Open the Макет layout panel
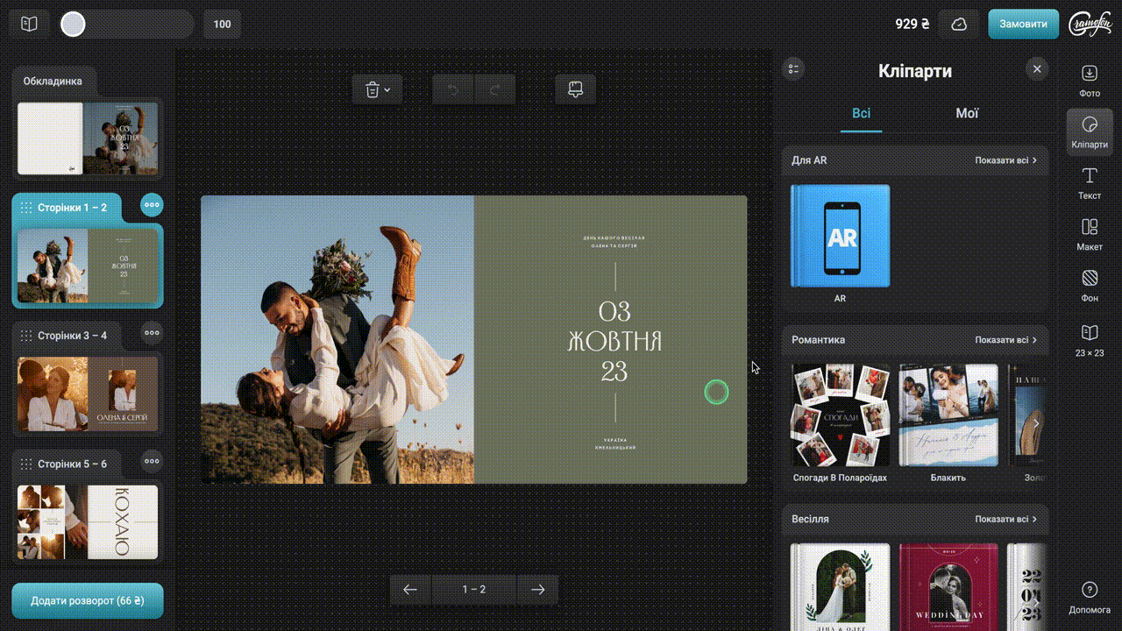The height and width of the screenshot is (631, 1122). [x=1089, y=234]
